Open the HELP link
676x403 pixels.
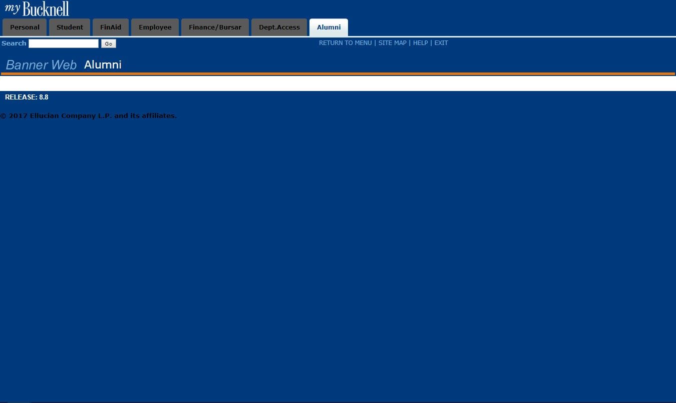tap(421, 43)
